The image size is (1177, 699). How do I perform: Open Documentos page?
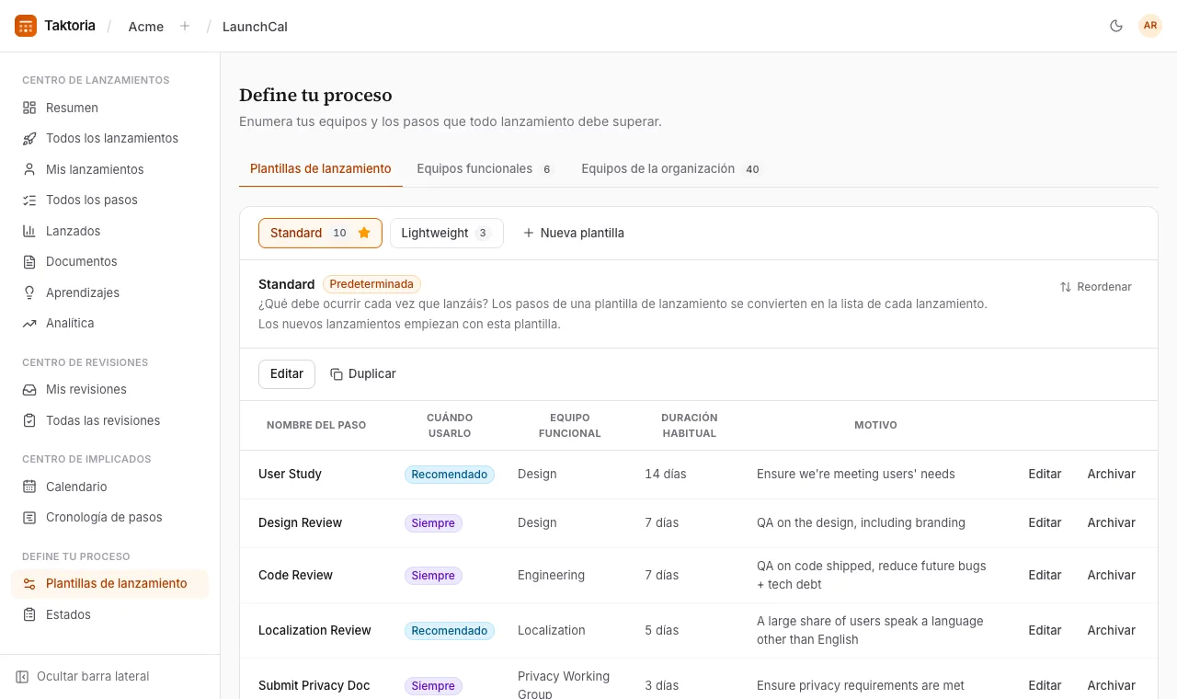point(110,261)
